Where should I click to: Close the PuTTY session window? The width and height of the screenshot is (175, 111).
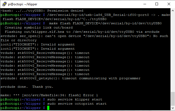[x=168, y=4]
